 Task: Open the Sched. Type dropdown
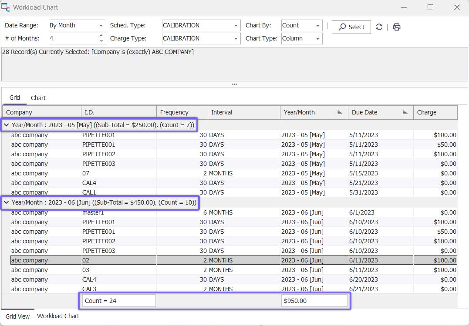236,26
